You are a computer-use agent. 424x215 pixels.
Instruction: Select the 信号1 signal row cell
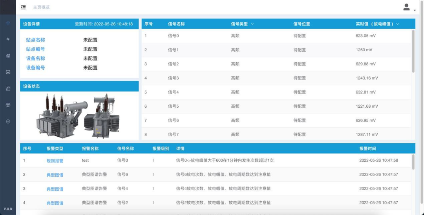coord(174,50)
